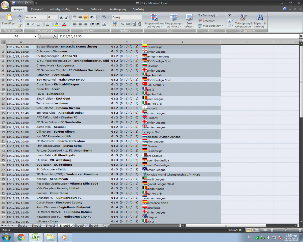
Task: Click Μορφοποίηση ως πίνακα button
Action: 174,21
